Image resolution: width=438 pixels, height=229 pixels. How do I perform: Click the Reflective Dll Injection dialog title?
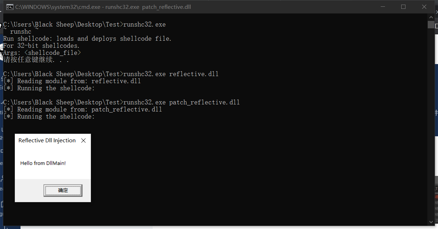[47, 141]
